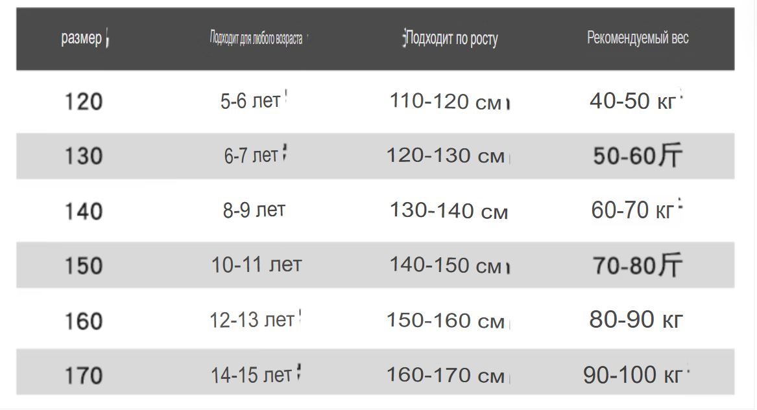Click the 'Рекомендуемый вес' header
Viewport: 757px width, 410px height.
638,38
